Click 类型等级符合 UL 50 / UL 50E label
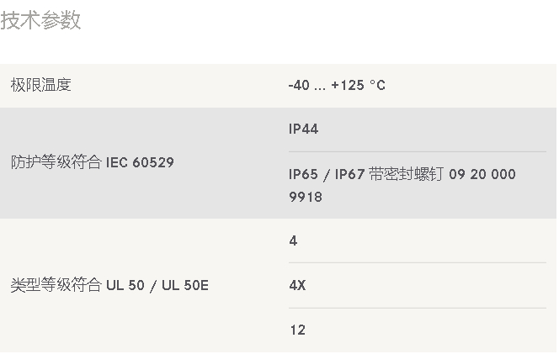The width and height of the screenshot is (559, 354). click(x=109, y=285)
